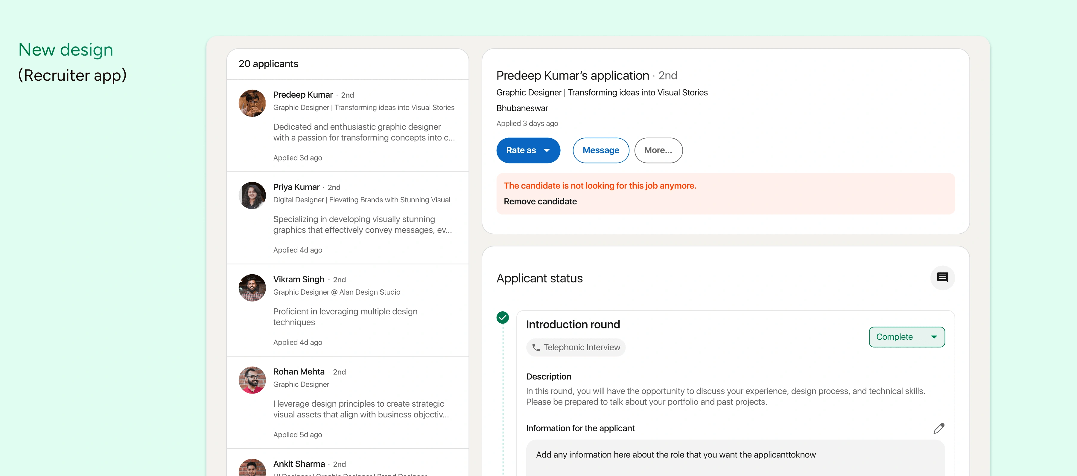Image resolution: width=1077 pixels, height=476 pixels.
Task: Select Rohan Mehta's avatar
Action: pos(252,380)
